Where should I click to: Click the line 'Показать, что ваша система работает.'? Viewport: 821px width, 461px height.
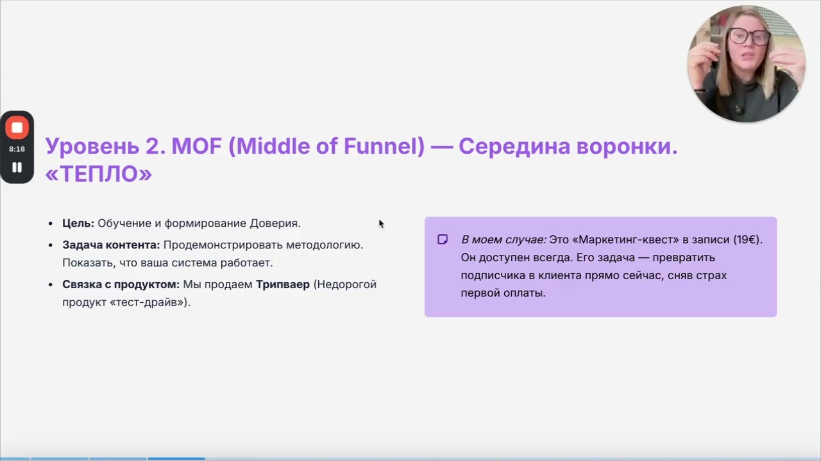167,263
